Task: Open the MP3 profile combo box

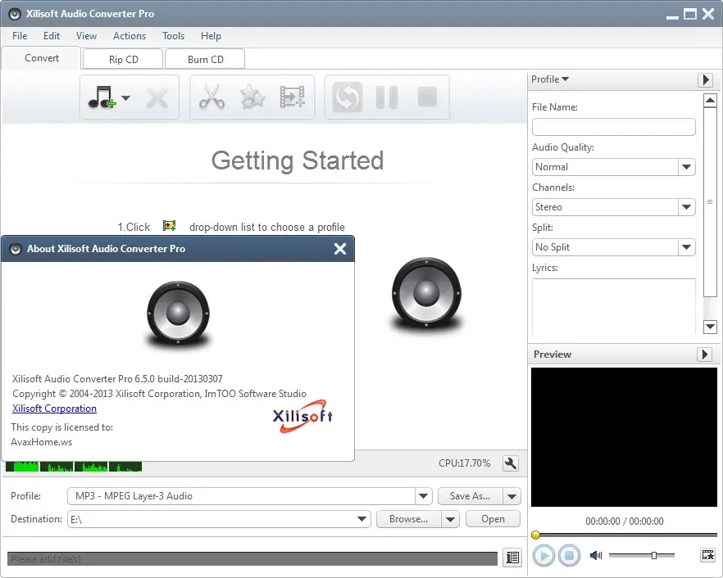Action: (250, 496)
